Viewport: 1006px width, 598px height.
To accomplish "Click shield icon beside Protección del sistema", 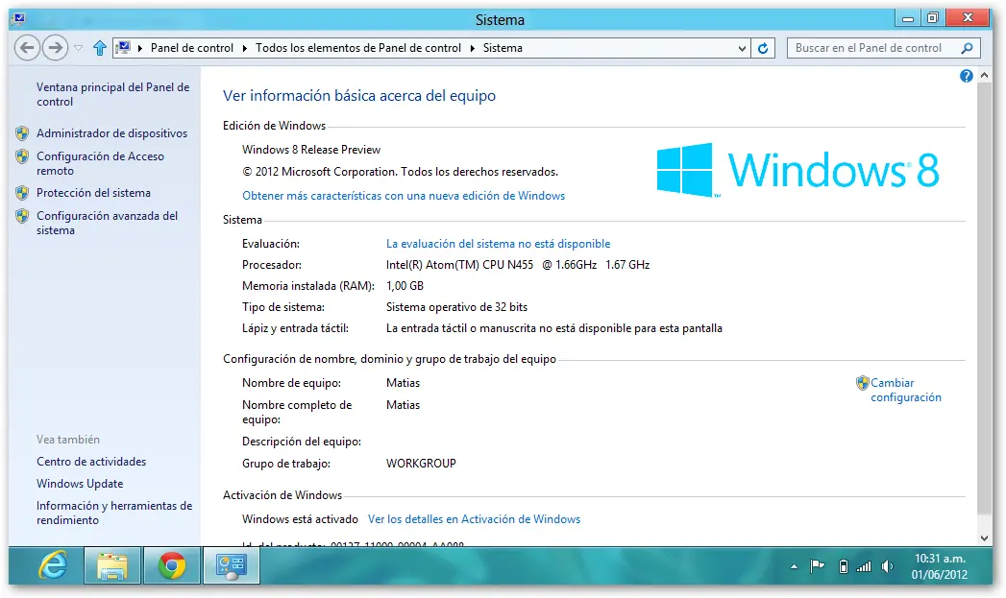I will point(22,193).
